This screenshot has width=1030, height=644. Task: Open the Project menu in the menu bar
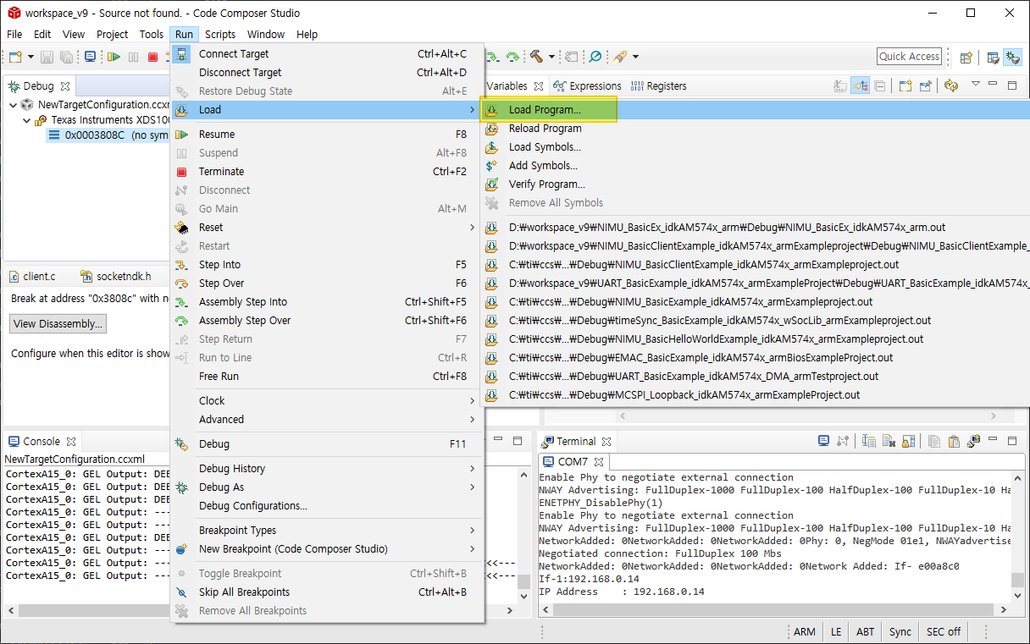[x=112, y=34]
